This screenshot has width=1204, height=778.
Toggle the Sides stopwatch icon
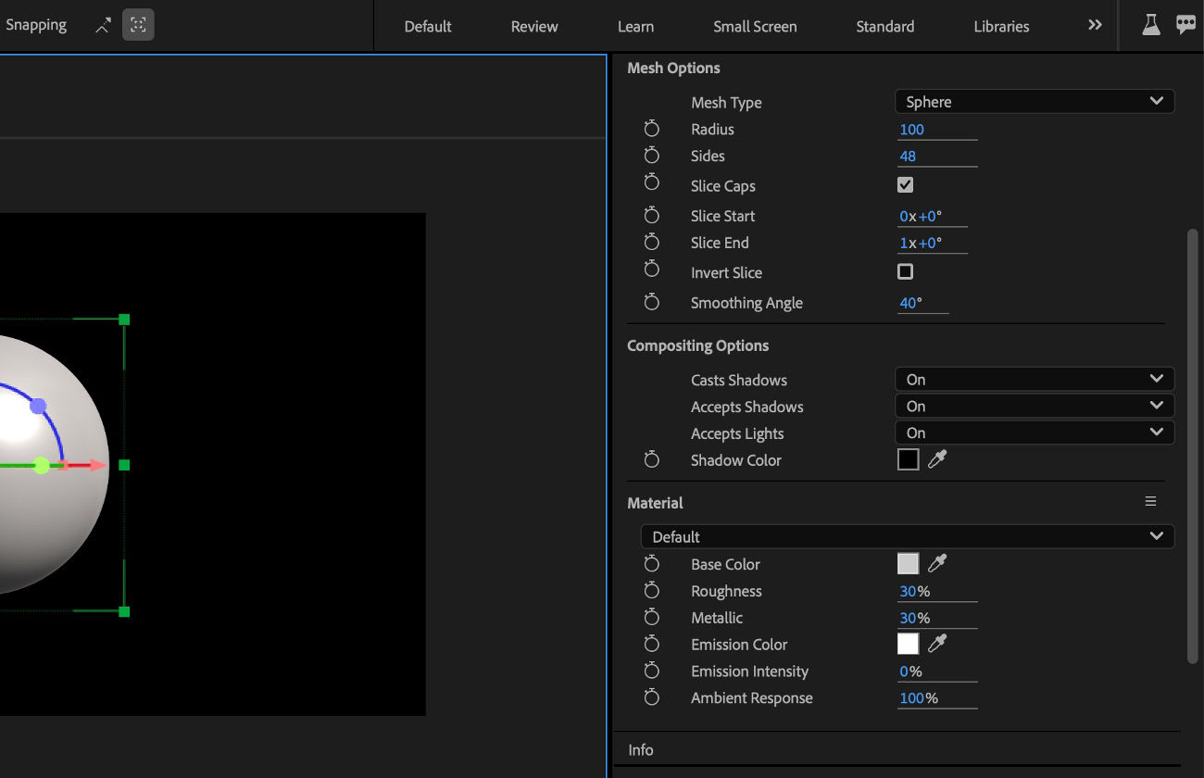[x=652, y=156]
